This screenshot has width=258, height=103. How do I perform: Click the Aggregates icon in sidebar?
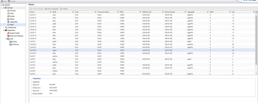click(8, 22)
